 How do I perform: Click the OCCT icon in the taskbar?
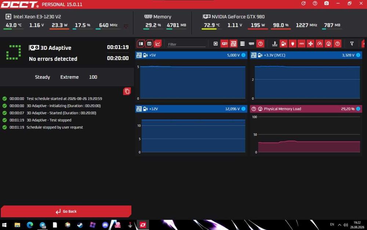click(143, 225)
